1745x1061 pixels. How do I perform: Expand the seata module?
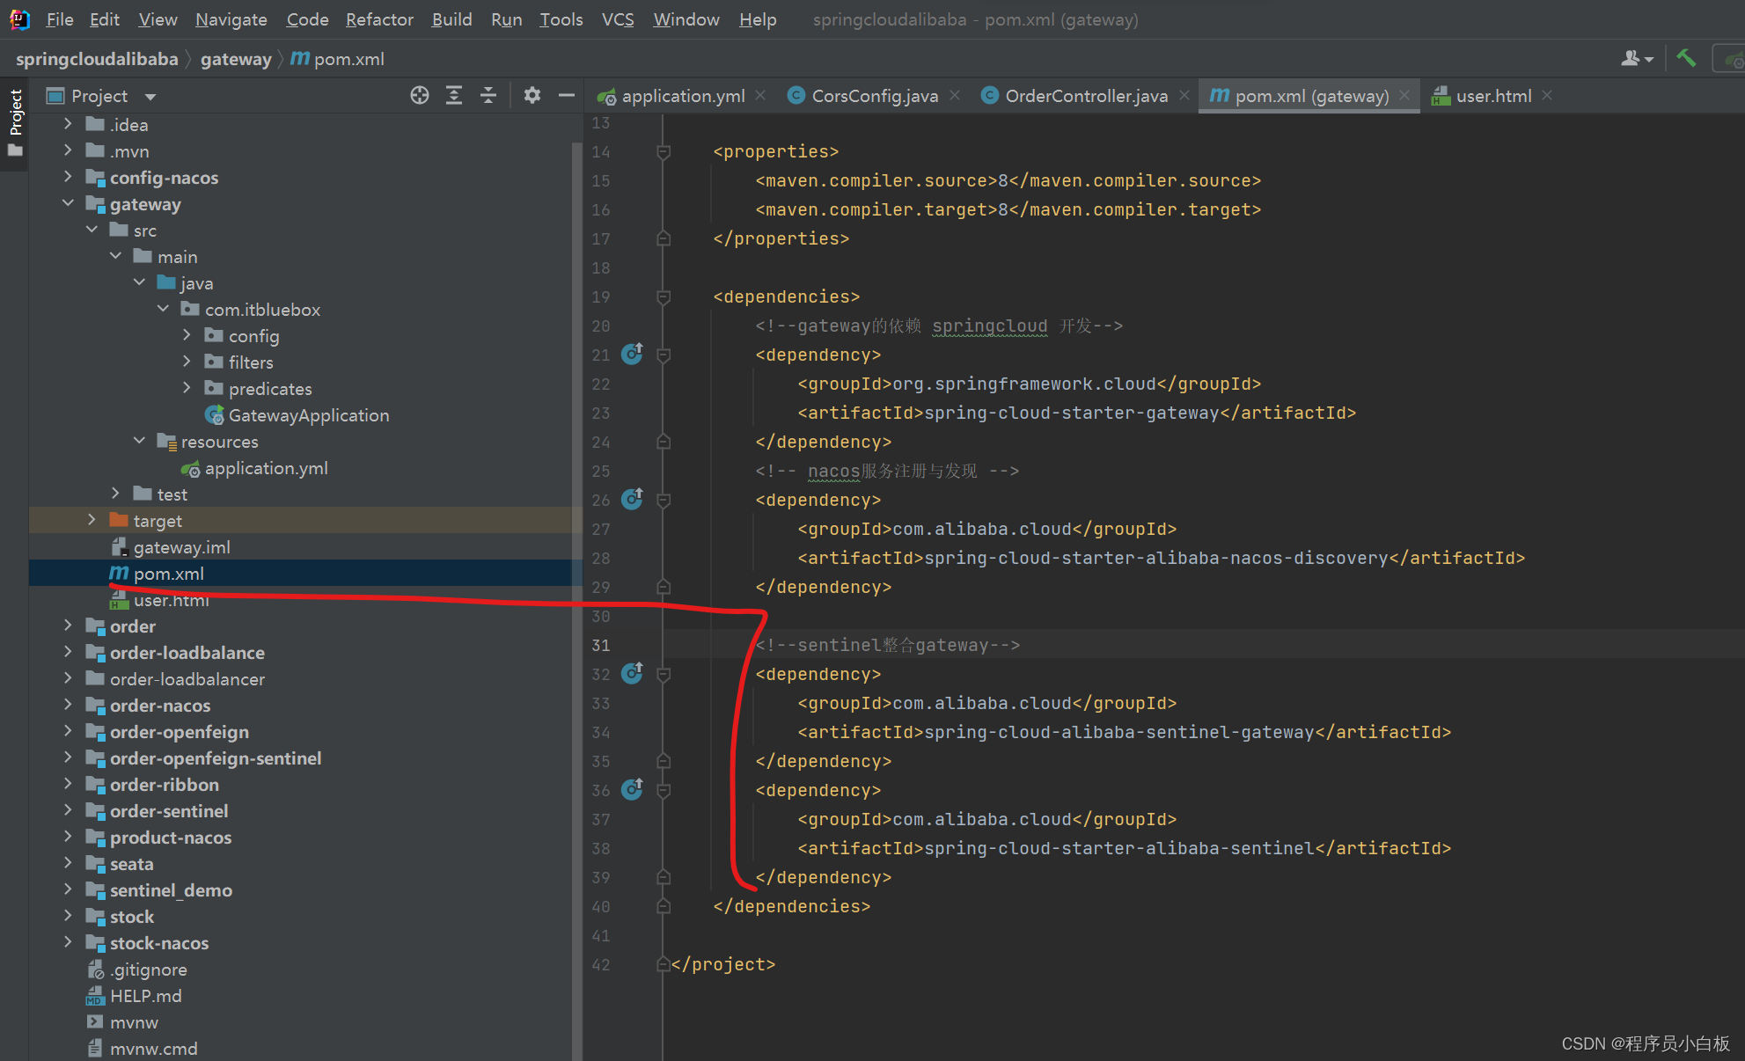click(x=68, y=863)
